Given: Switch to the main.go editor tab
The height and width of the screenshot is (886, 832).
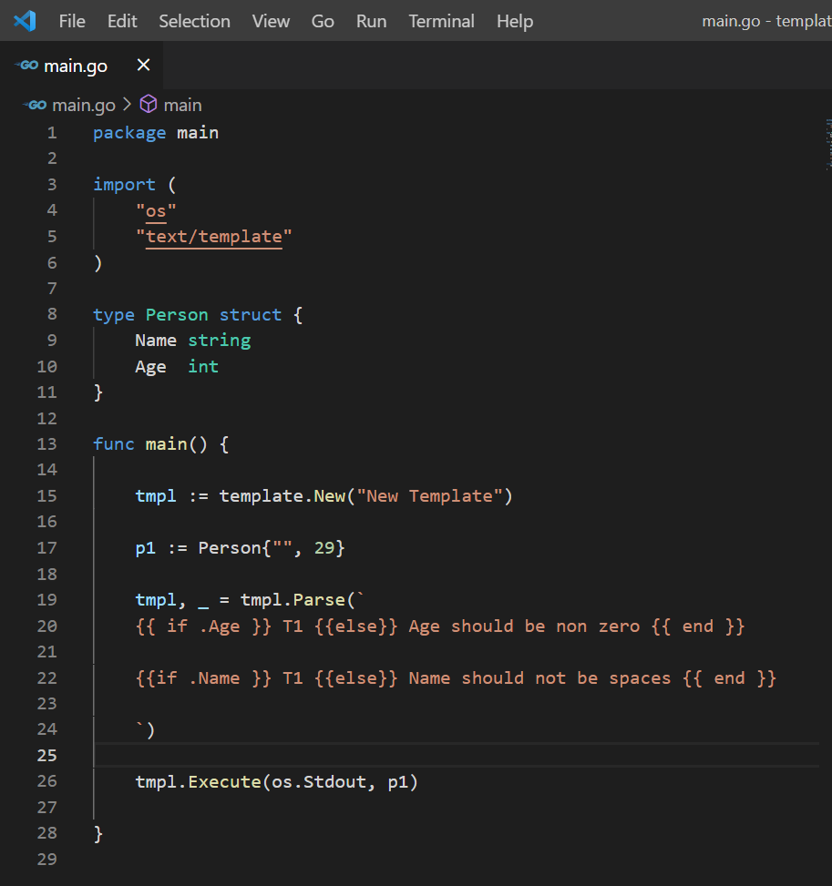Looking at the screenshot, I should [x=76, y=65].
